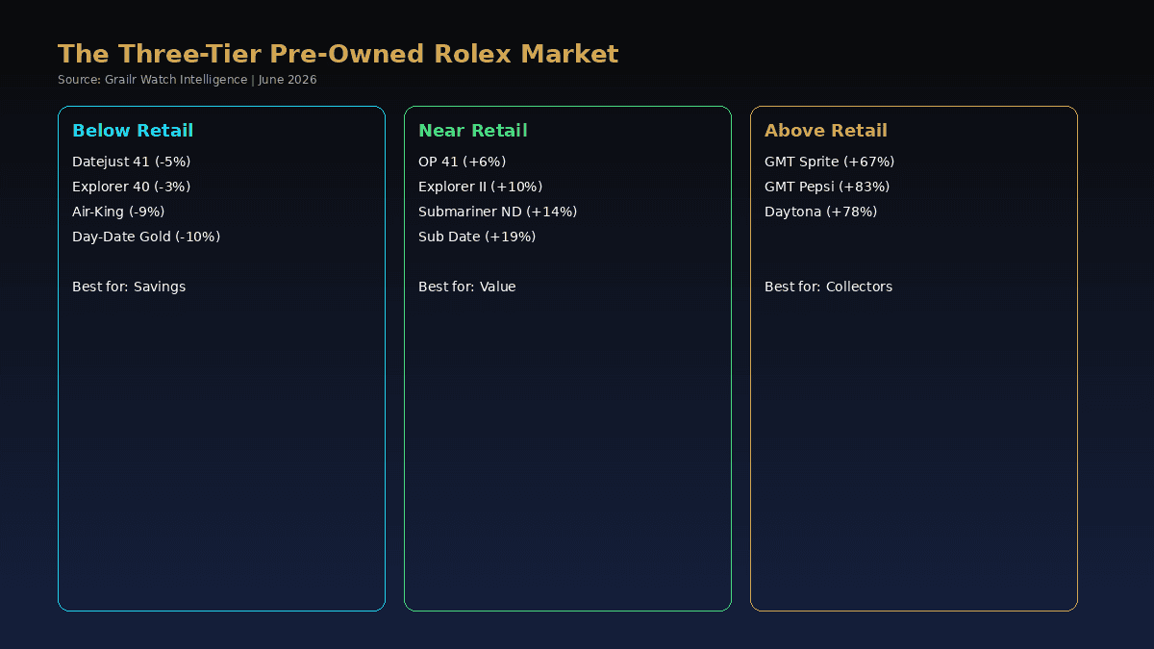The image size is (1154, 649).
Task: Click 'GMT Sprite (+67%)' entry
Action: point(830,162)
